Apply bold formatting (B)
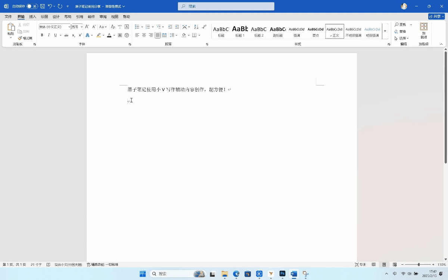Viewport: 448px width, 280px height. tap(42, 35)
